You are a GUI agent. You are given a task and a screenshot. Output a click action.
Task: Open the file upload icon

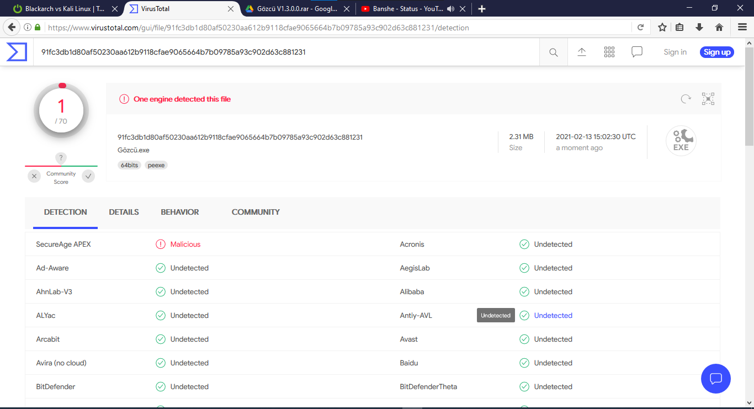tap(582, 52)
